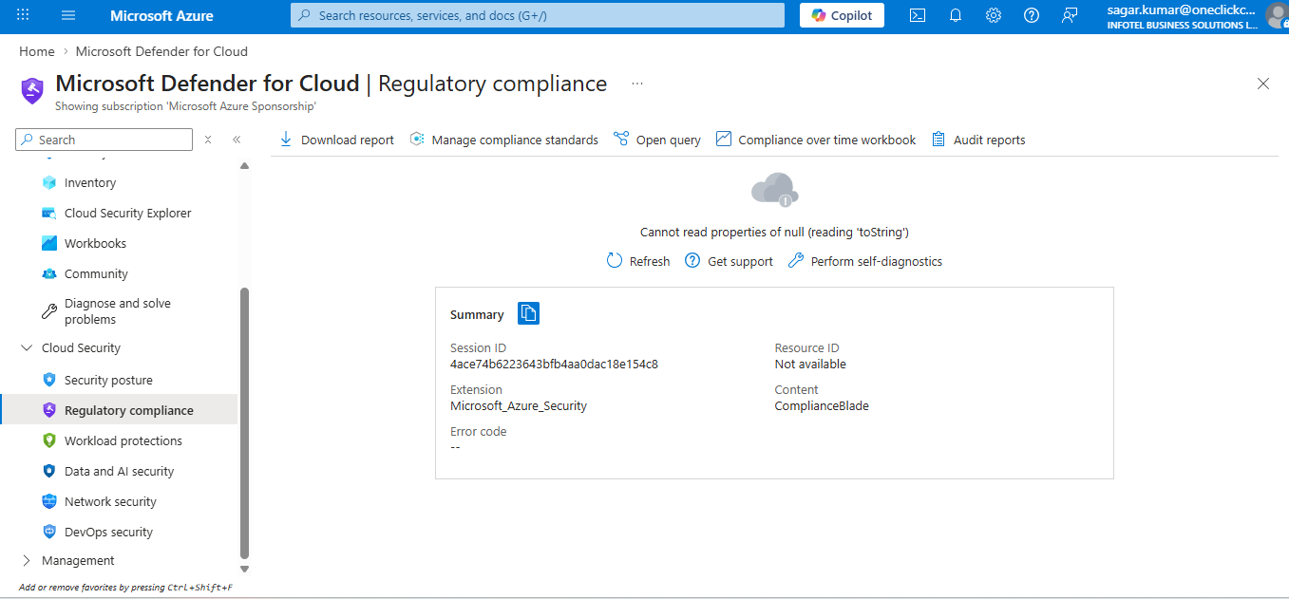The image size is (1289, 599).
Task: Select Microsoft_Azure_Security extension value
Action: click(519, 405)
